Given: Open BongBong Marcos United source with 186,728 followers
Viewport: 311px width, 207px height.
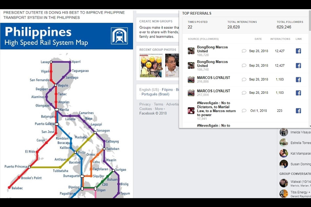Looking at the screenshot, I should [212, 49].
